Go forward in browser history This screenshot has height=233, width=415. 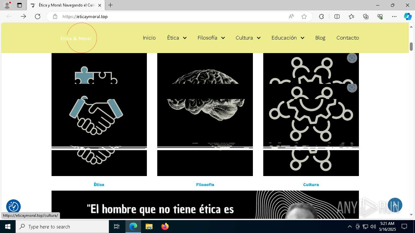[x=23, y=17]
